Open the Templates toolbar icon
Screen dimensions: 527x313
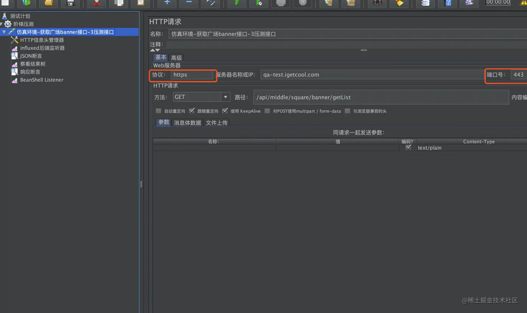click(x=26, y=3)
